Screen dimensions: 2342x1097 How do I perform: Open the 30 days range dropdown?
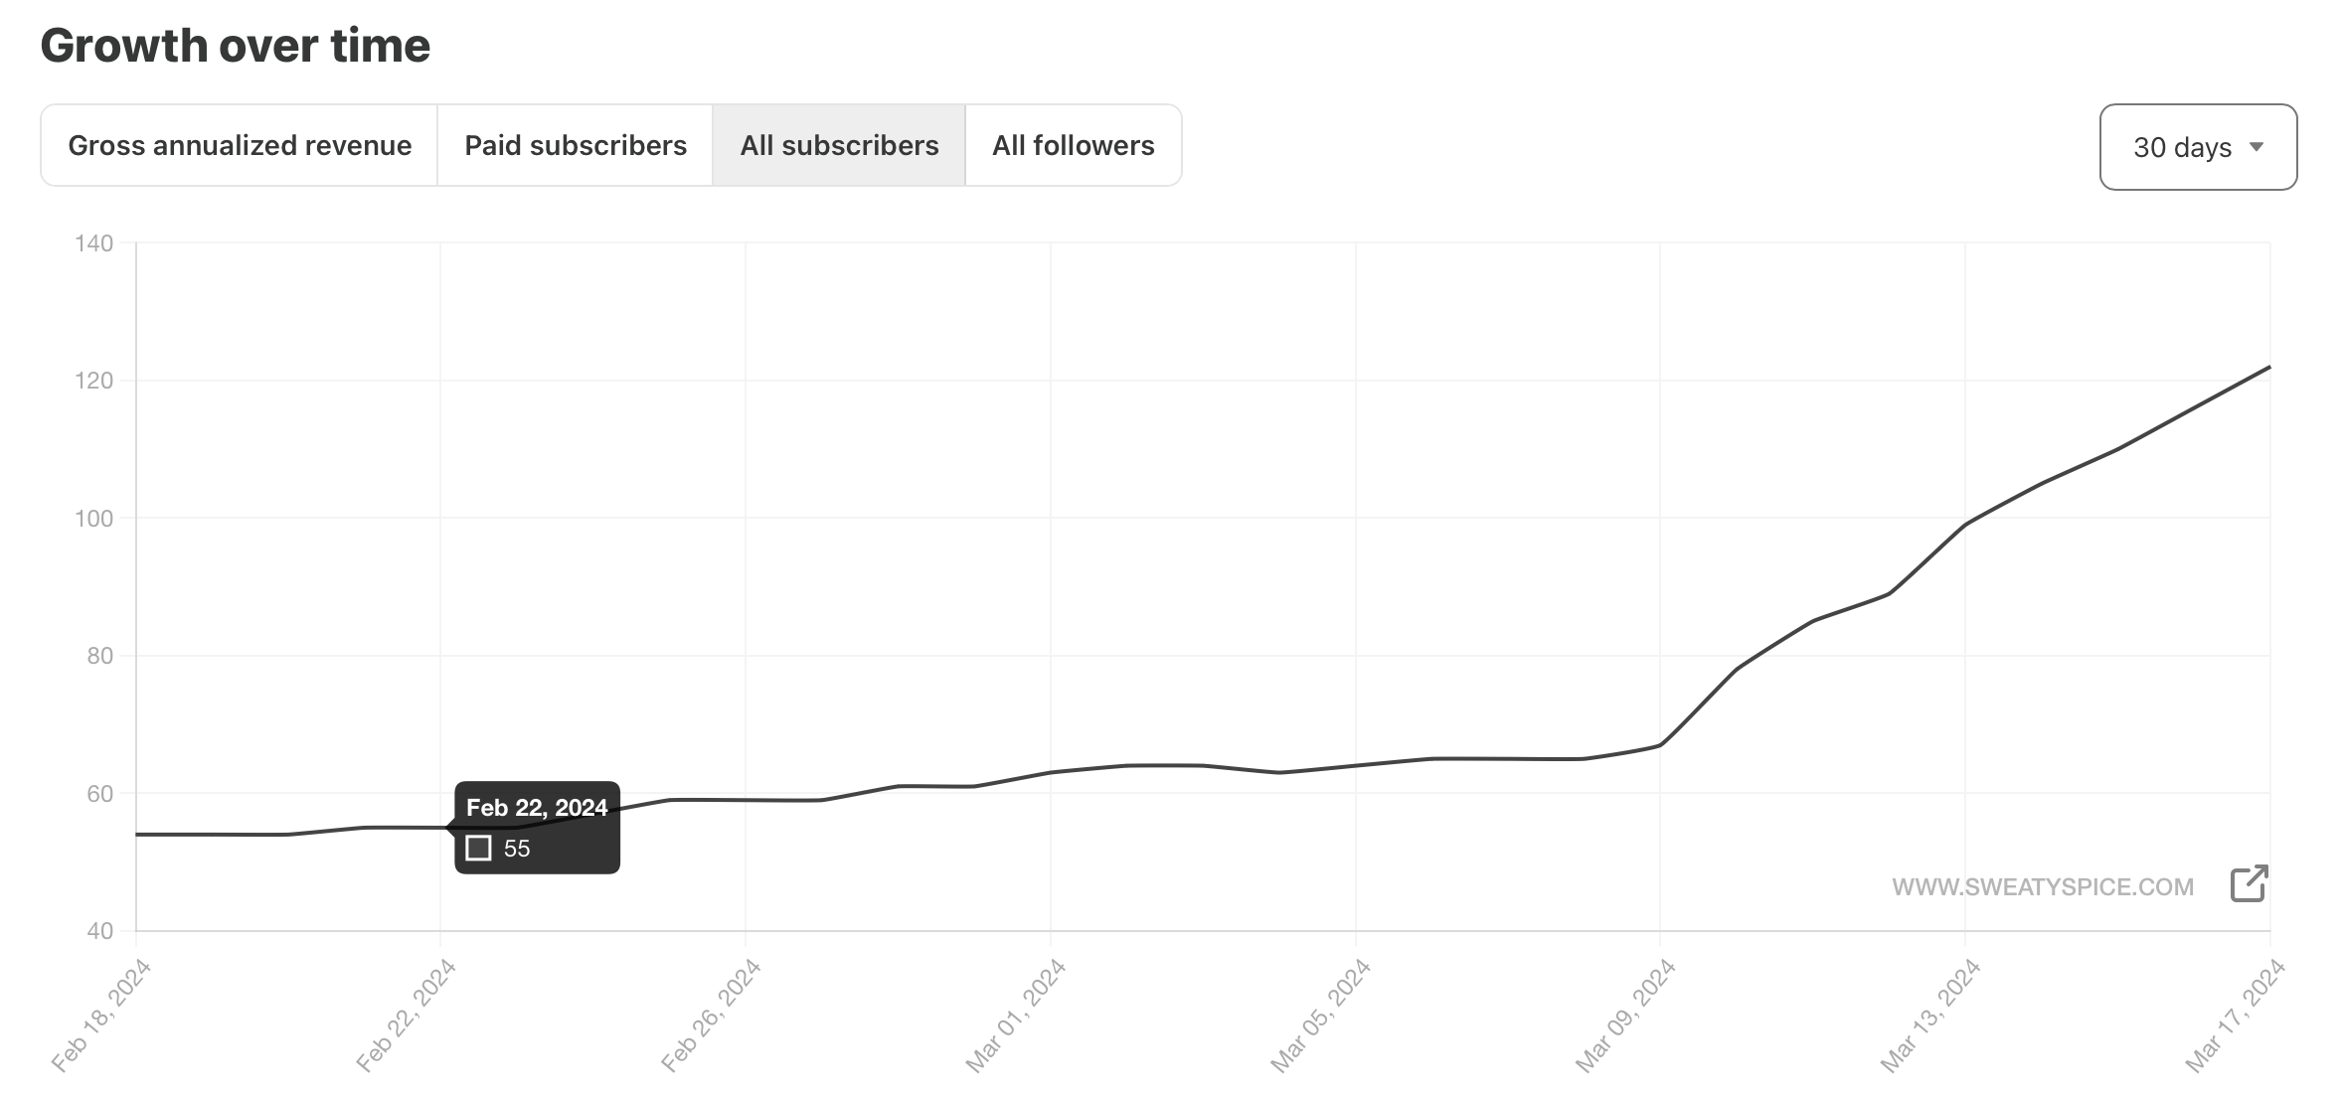pos(2197,147)
